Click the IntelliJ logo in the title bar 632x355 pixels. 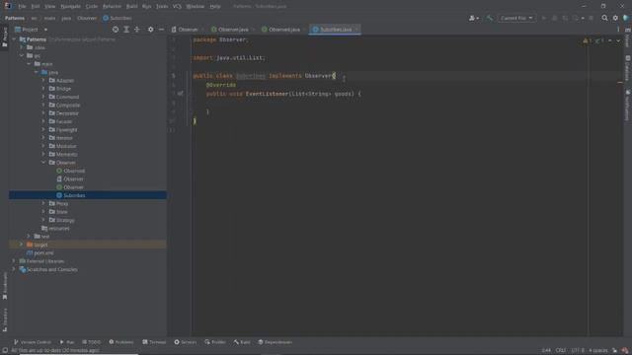8,6
